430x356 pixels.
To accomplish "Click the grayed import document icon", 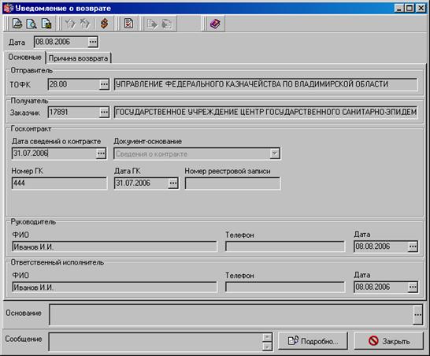I will pyautogui.click(x=166, y=24).
